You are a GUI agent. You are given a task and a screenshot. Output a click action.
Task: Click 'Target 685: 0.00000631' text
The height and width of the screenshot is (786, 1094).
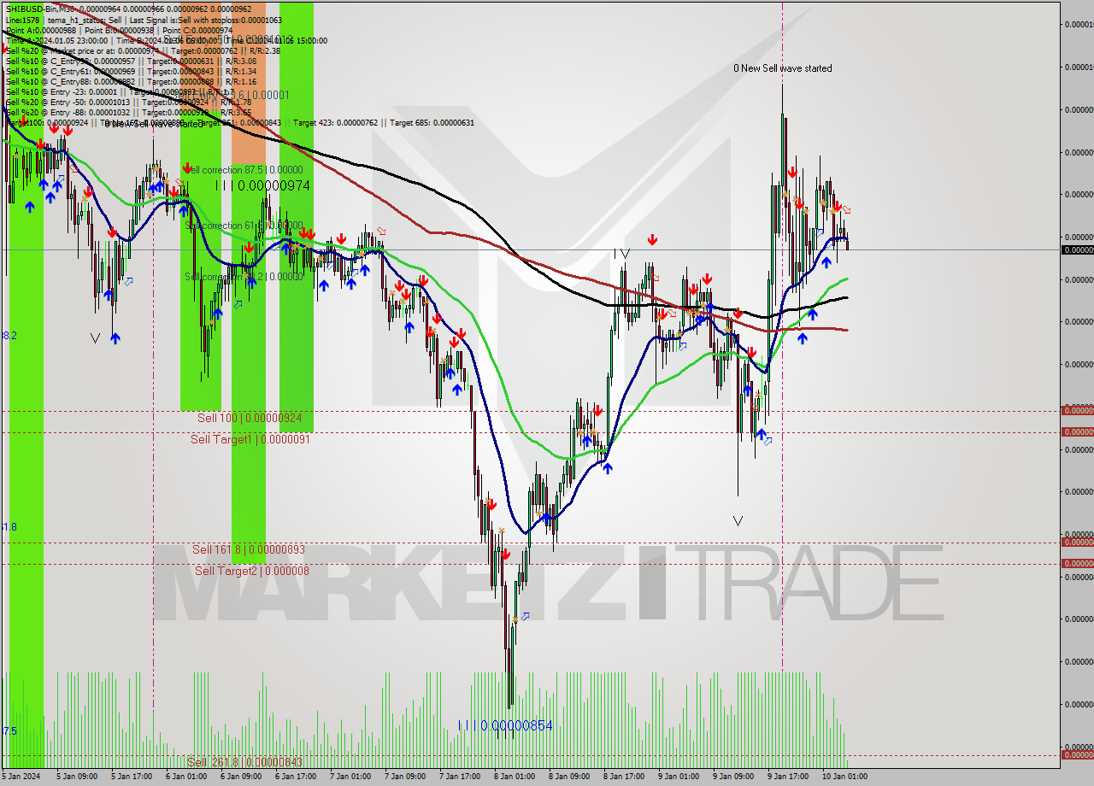pyautogui.click(x=432, y=122)
